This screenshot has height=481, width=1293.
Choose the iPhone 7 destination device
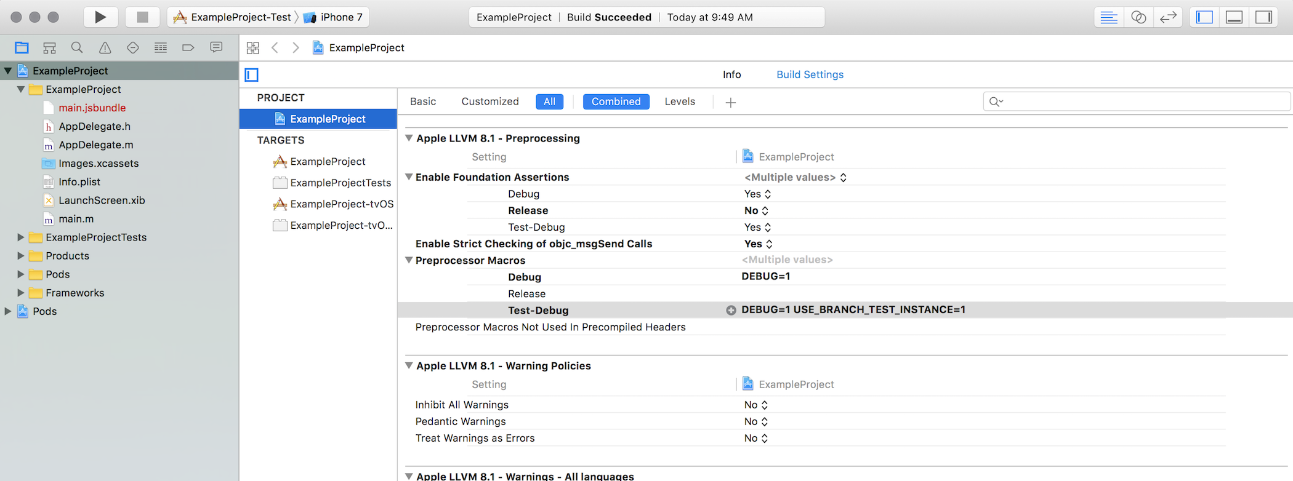333,17
